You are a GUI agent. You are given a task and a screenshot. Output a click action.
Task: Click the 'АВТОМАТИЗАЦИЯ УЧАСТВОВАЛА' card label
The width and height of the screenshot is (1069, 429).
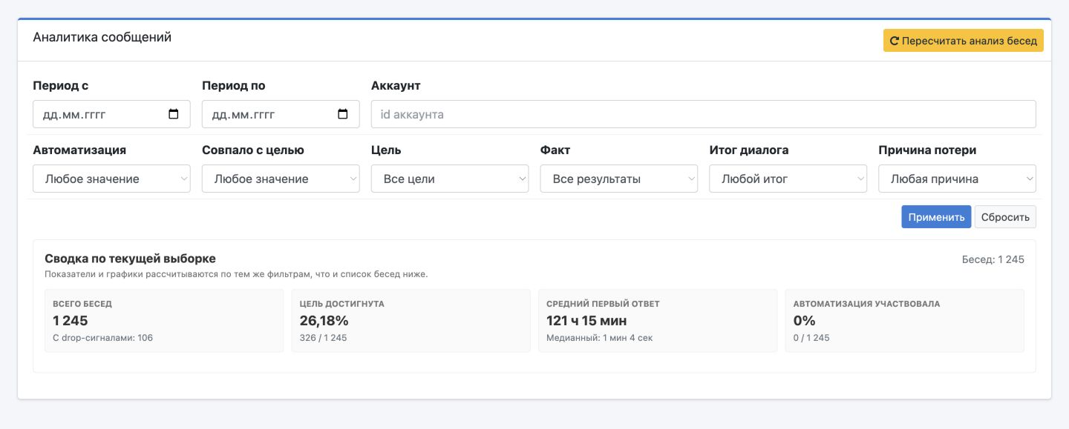(866, 304)
